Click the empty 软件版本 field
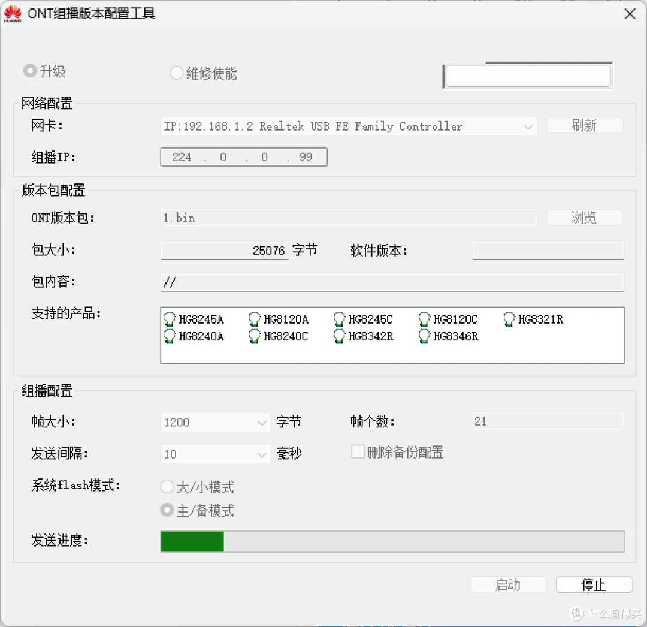Viewport: 647px width, 627px height. pos(548,251)
